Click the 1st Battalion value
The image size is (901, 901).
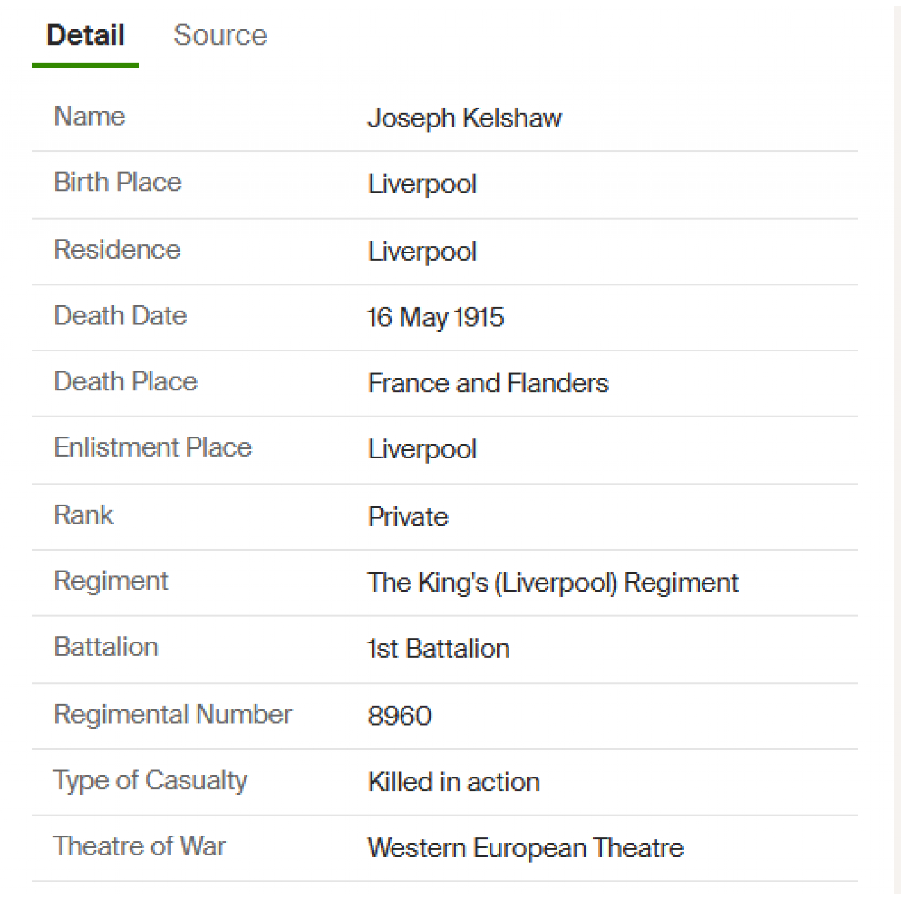pyautogui.click(x=438, y=649)
